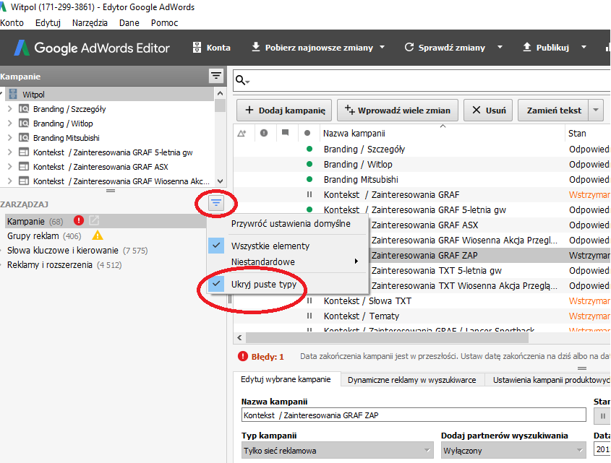This screenshot has height=463, width=611.
Task: Click search campaign icon beside Branding / Witlop in tree
Action: click(x=24, y=124)
